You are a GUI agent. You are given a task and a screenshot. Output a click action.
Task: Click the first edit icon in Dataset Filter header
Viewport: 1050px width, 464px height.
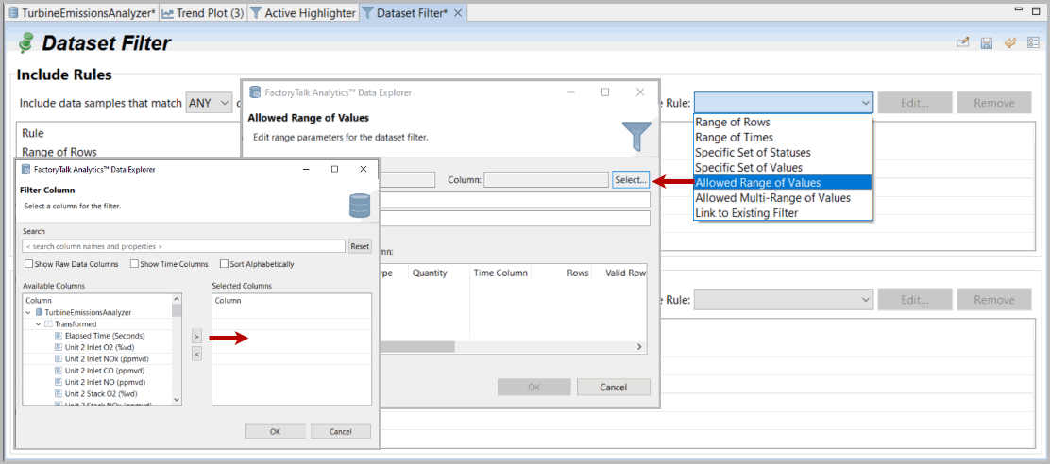click(963, 43)
